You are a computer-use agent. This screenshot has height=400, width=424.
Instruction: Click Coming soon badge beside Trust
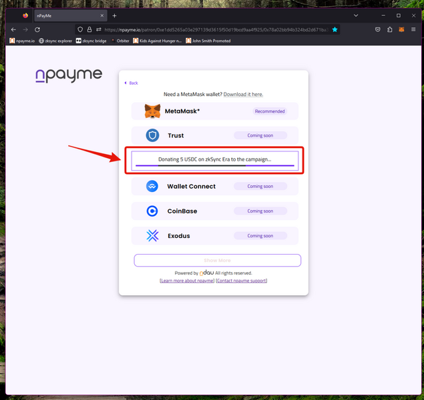260,135
